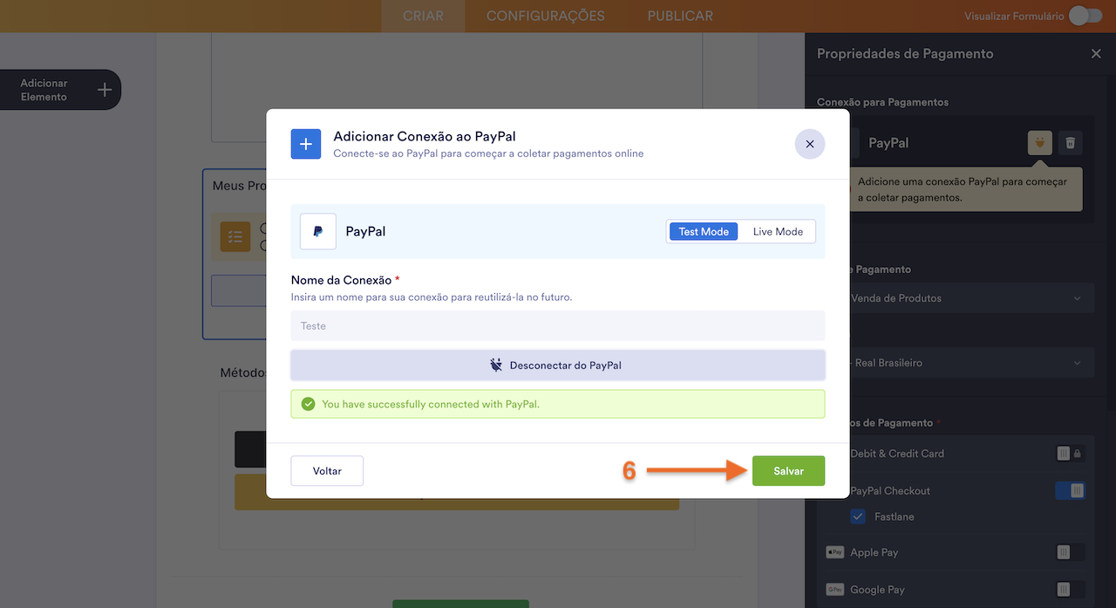
Task: Switch to Live Mode
Action: [x=778, y=231]
